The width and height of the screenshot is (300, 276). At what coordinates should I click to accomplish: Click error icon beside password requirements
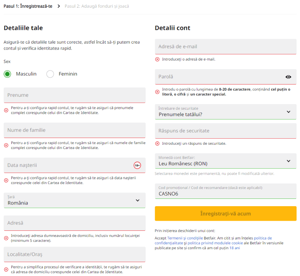point(157,92)
